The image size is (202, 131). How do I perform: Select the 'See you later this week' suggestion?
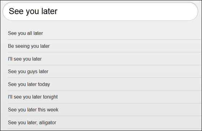(x=105, y=110)
